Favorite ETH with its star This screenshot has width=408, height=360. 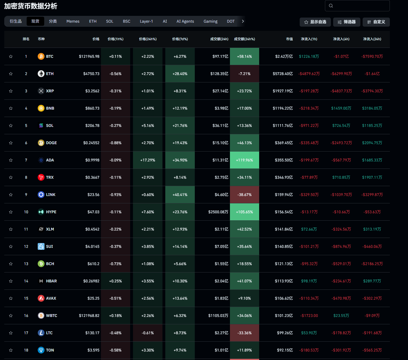11,74
